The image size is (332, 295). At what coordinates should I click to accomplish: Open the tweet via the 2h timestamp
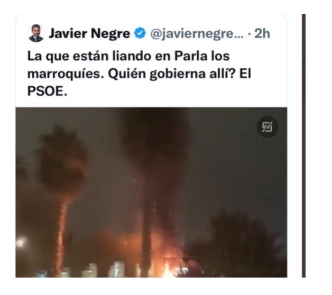click(x=262, y=33)
